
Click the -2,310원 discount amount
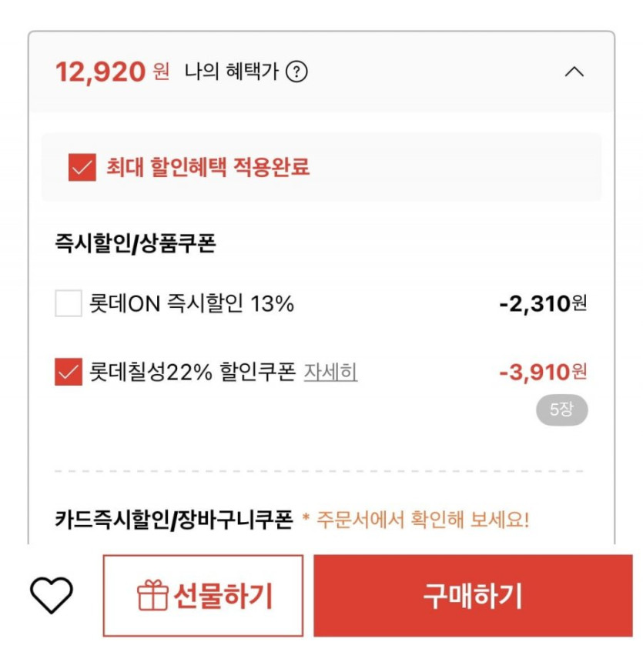click(543, 303)
